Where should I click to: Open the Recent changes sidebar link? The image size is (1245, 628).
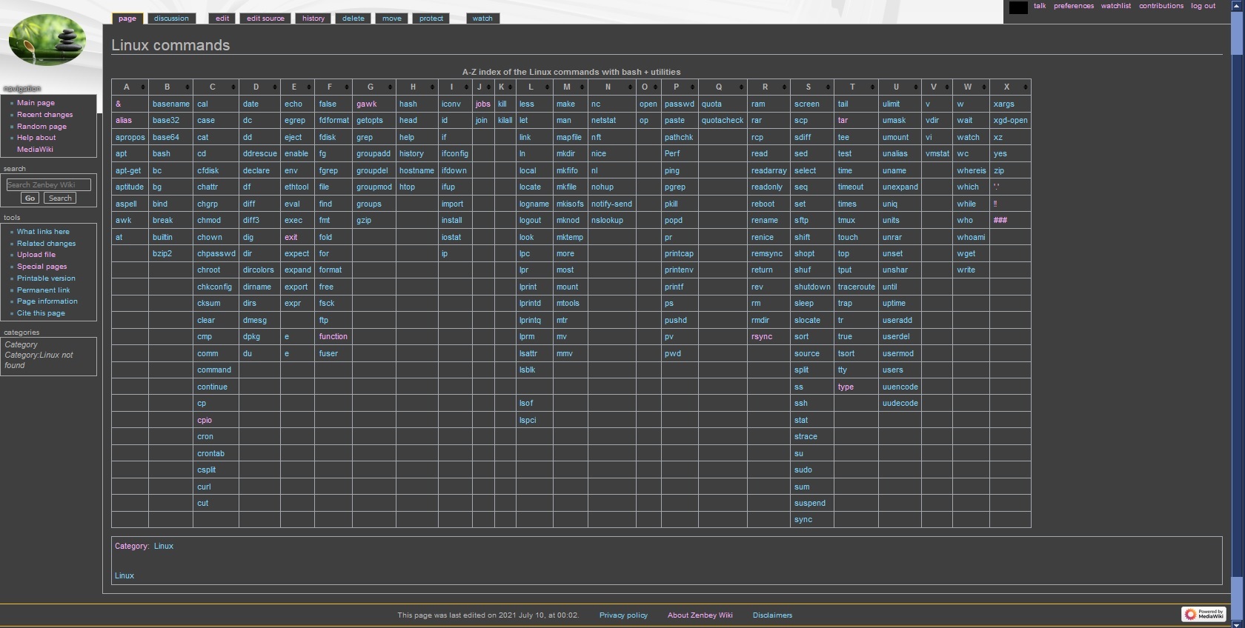point(44,115)
